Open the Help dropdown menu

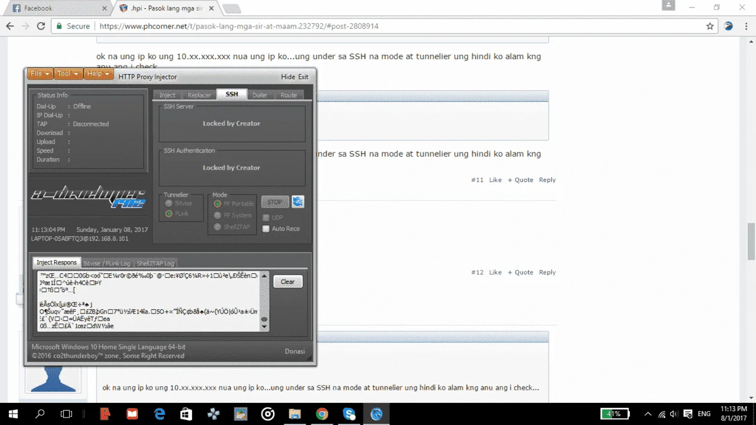pos(98,74)
